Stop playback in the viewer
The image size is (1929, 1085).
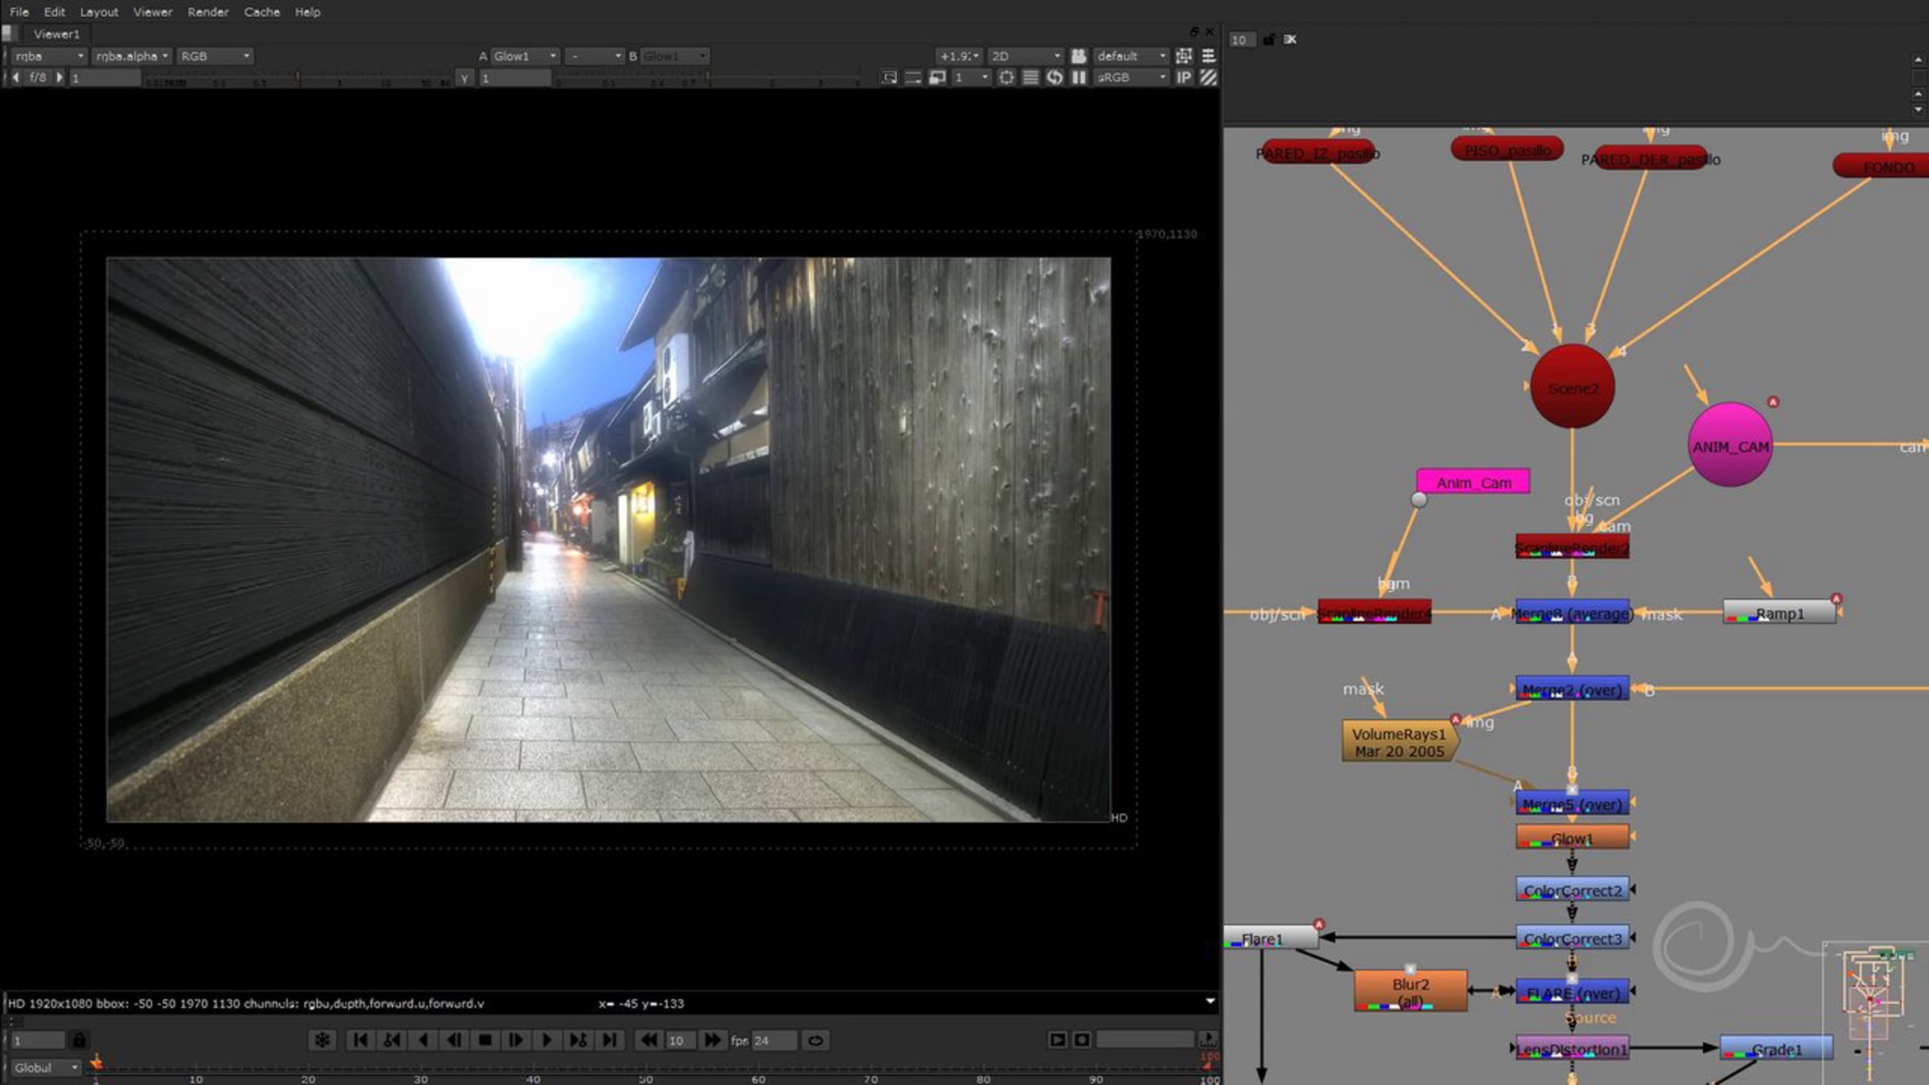[485, 1040]
